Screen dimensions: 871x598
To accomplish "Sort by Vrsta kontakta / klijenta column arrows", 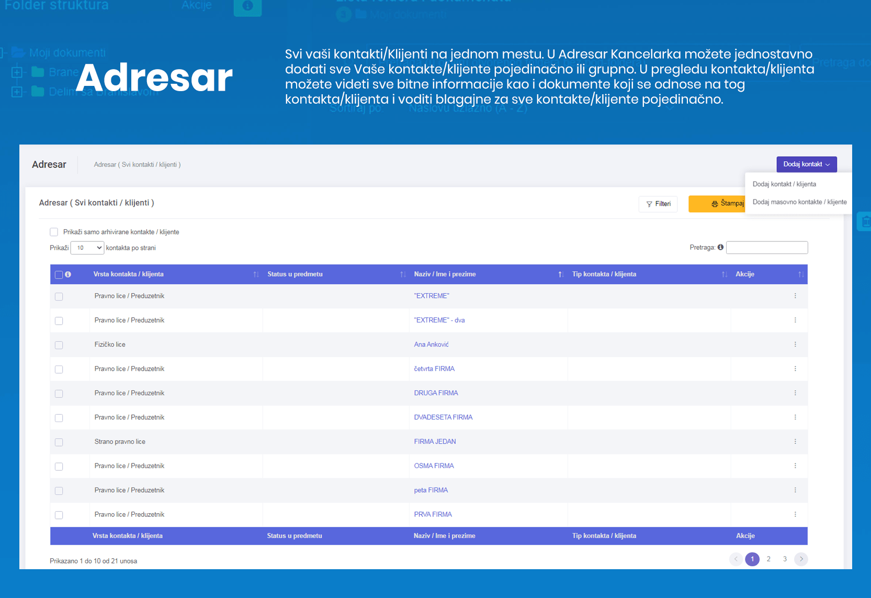I will [256, 274].
